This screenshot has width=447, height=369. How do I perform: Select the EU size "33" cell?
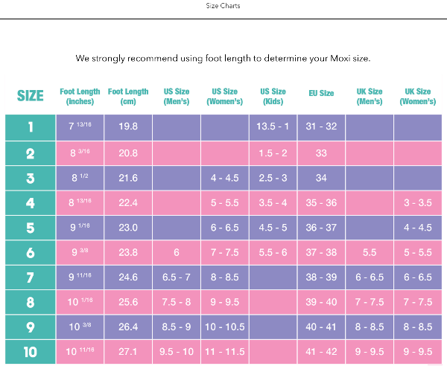(321, 153)
